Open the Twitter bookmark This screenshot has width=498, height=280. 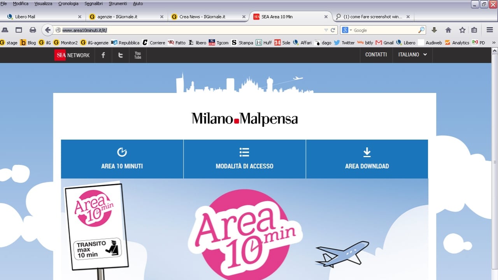click(344, 43)
